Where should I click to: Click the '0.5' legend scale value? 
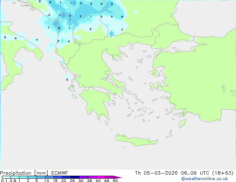click(13, 181)
